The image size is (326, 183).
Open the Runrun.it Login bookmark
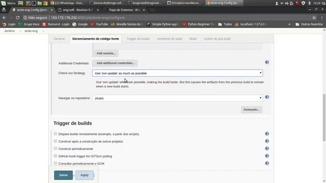click(x=56, y=24)
